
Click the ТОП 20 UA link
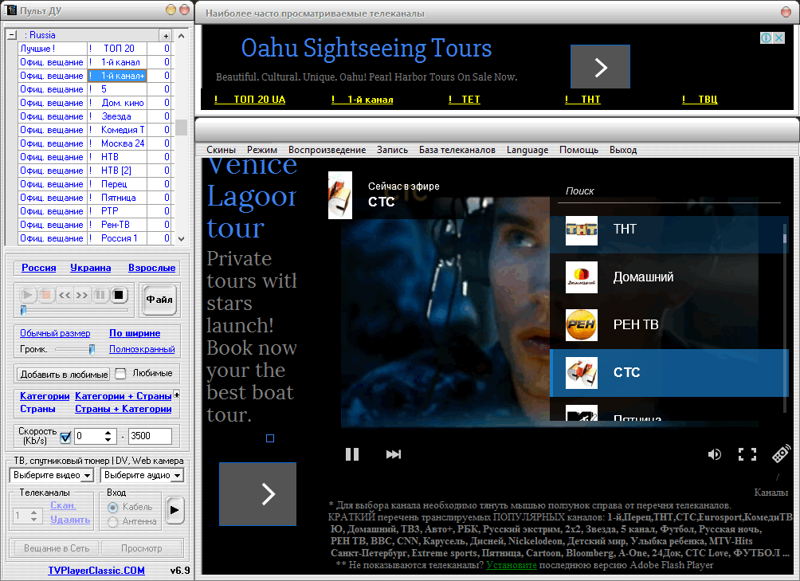[x=249, y=100]
